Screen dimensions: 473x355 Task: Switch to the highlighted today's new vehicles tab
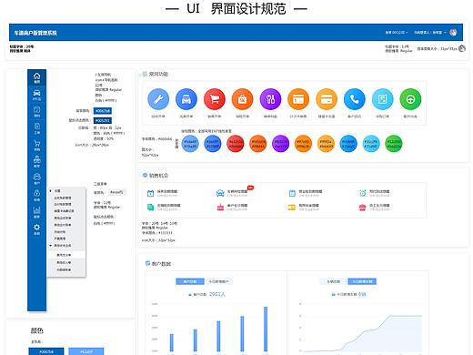(362, 281)
